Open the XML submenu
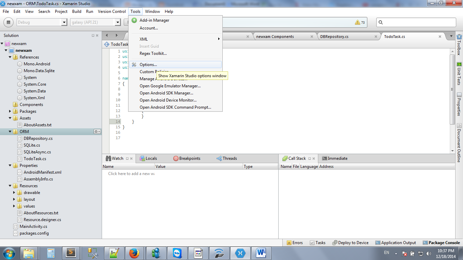This screenshot has width=463, height=260. [175, 39]
